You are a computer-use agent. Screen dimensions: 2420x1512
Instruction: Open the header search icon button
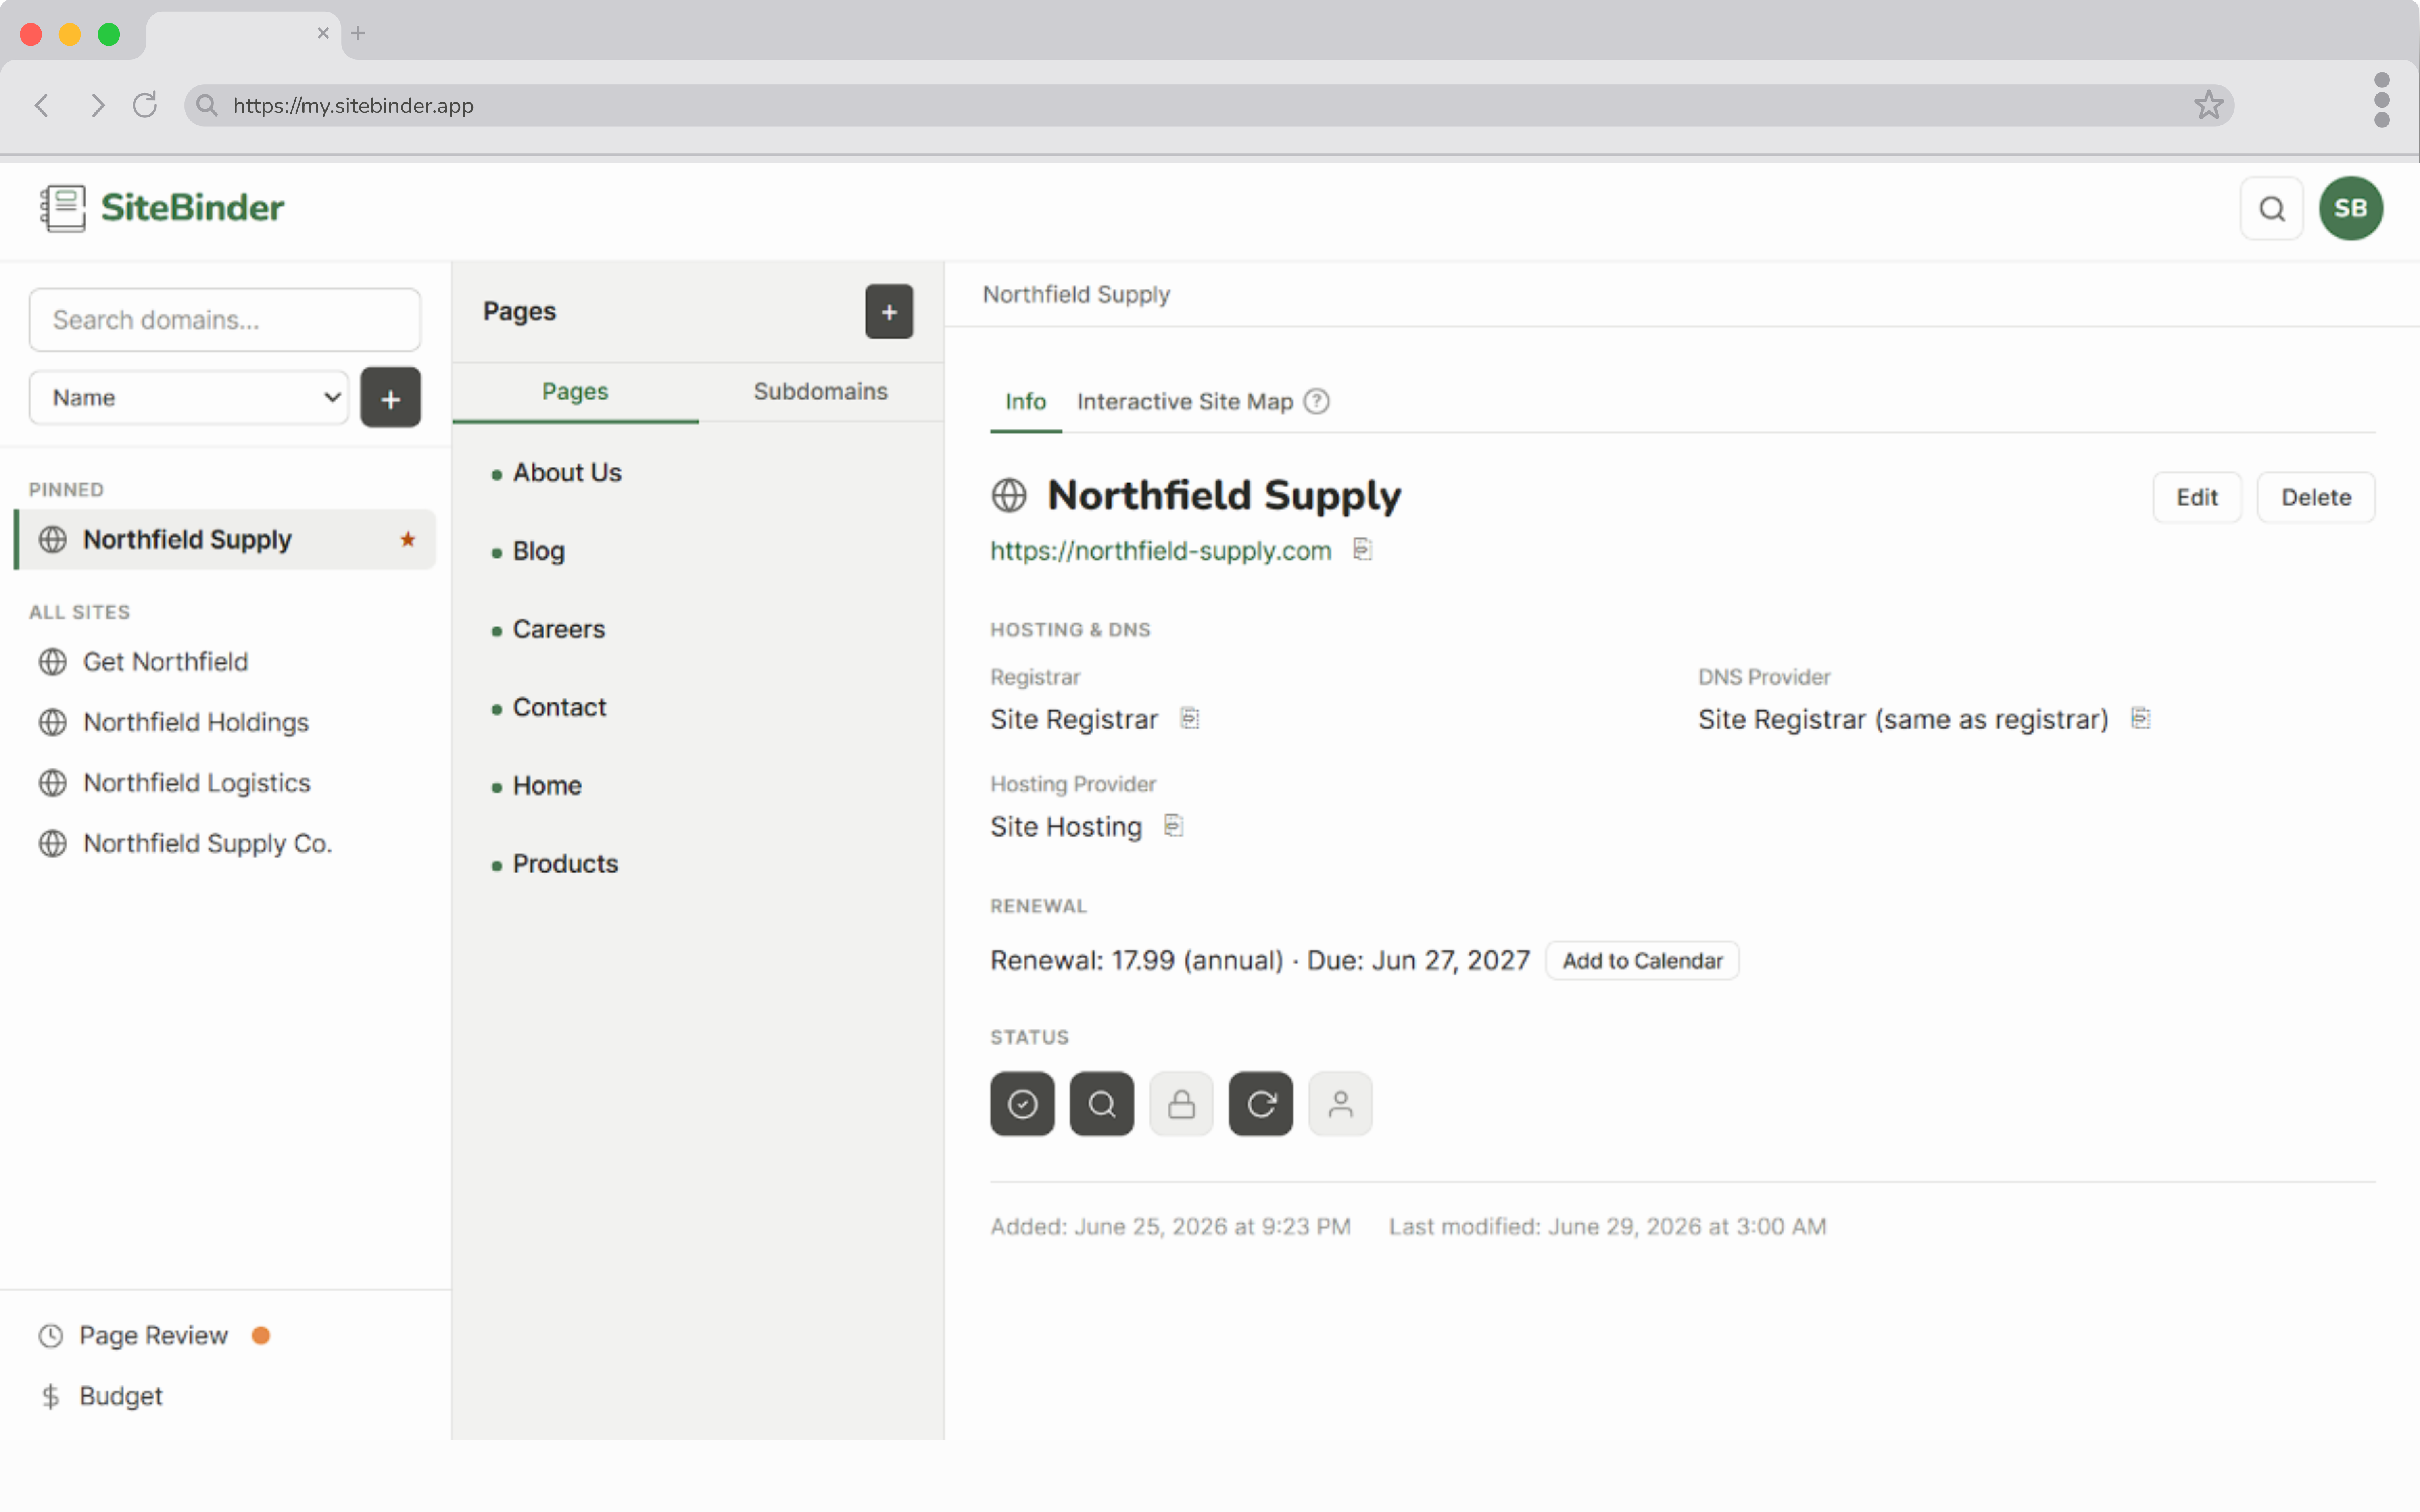pos(2272,208)
